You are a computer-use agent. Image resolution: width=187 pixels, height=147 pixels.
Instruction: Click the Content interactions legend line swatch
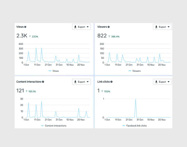click(x=42, y=126)
